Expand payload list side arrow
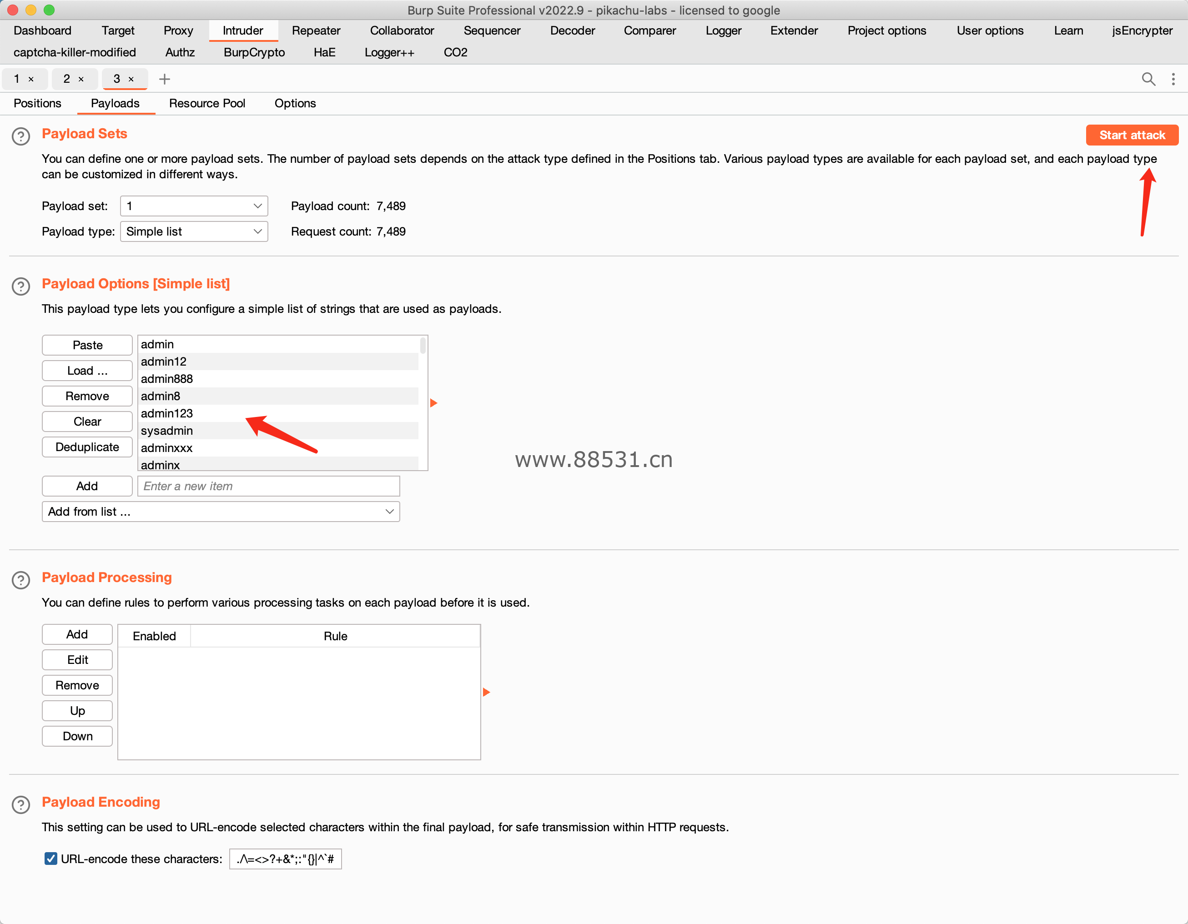This screenshot has height=924, width=1188. 433,403
